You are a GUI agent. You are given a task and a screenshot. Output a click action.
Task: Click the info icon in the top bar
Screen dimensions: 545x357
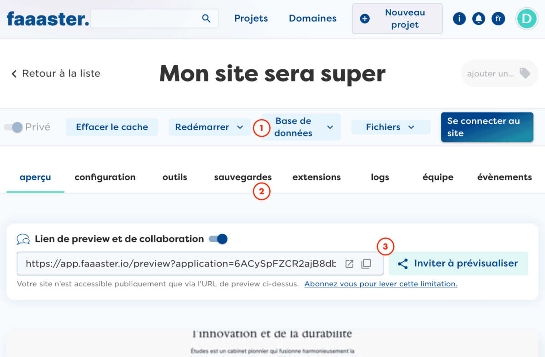pos(459,19)
